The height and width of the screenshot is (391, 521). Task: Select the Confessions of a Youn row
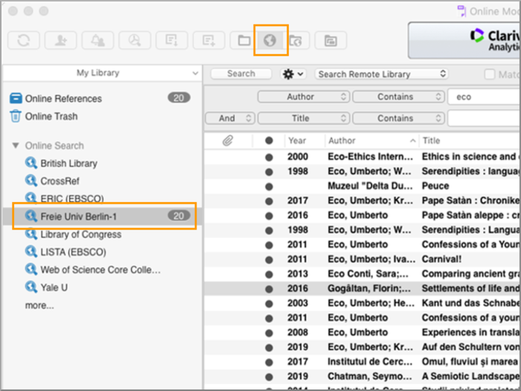click(x=362, y=245)
